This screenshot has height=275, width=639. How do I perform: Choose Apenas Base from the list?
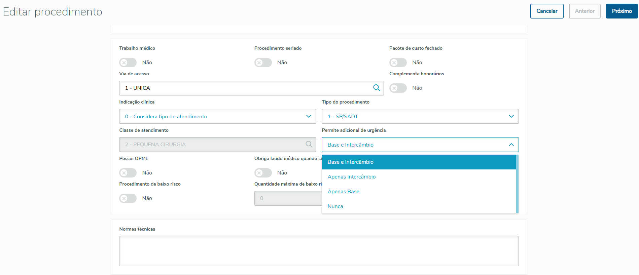(x=344, y=192)
